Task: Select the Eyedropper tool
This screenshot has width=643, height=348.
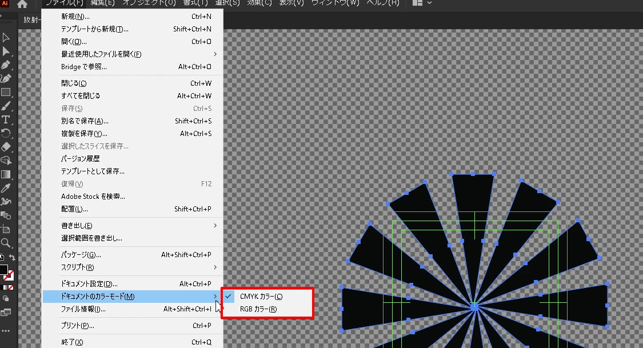Action: point(6,188)
